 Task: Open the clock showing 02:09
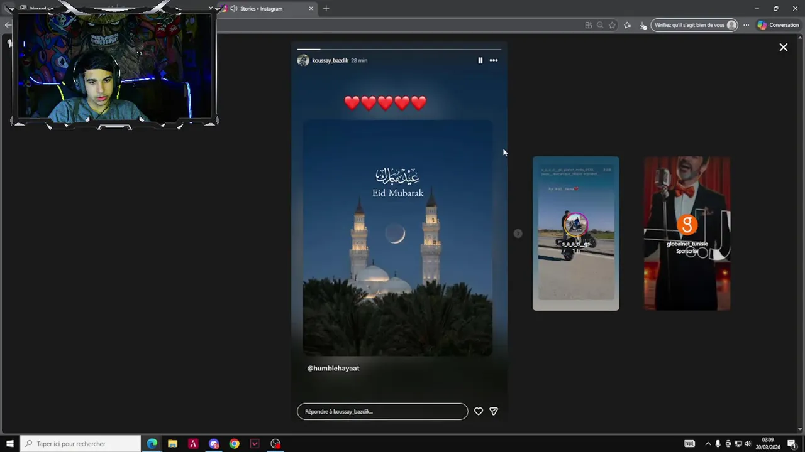tap(768, 444)
